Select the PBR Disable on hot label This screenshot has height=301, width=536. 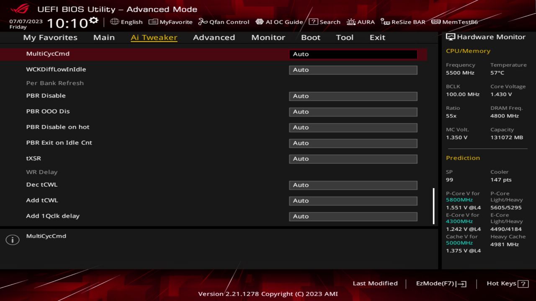coord(58,127)
